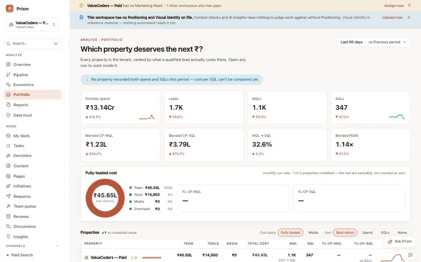The height and width of the screenshot is (262, 421).
Task: Click the Reports icon
Action: pos(8,105)
